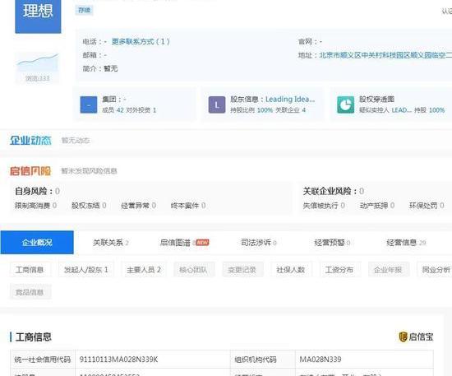Click 动产抵押 risk item
Image resolution: width=452 pixels, height=376 pixels.
tap(377, 206)
